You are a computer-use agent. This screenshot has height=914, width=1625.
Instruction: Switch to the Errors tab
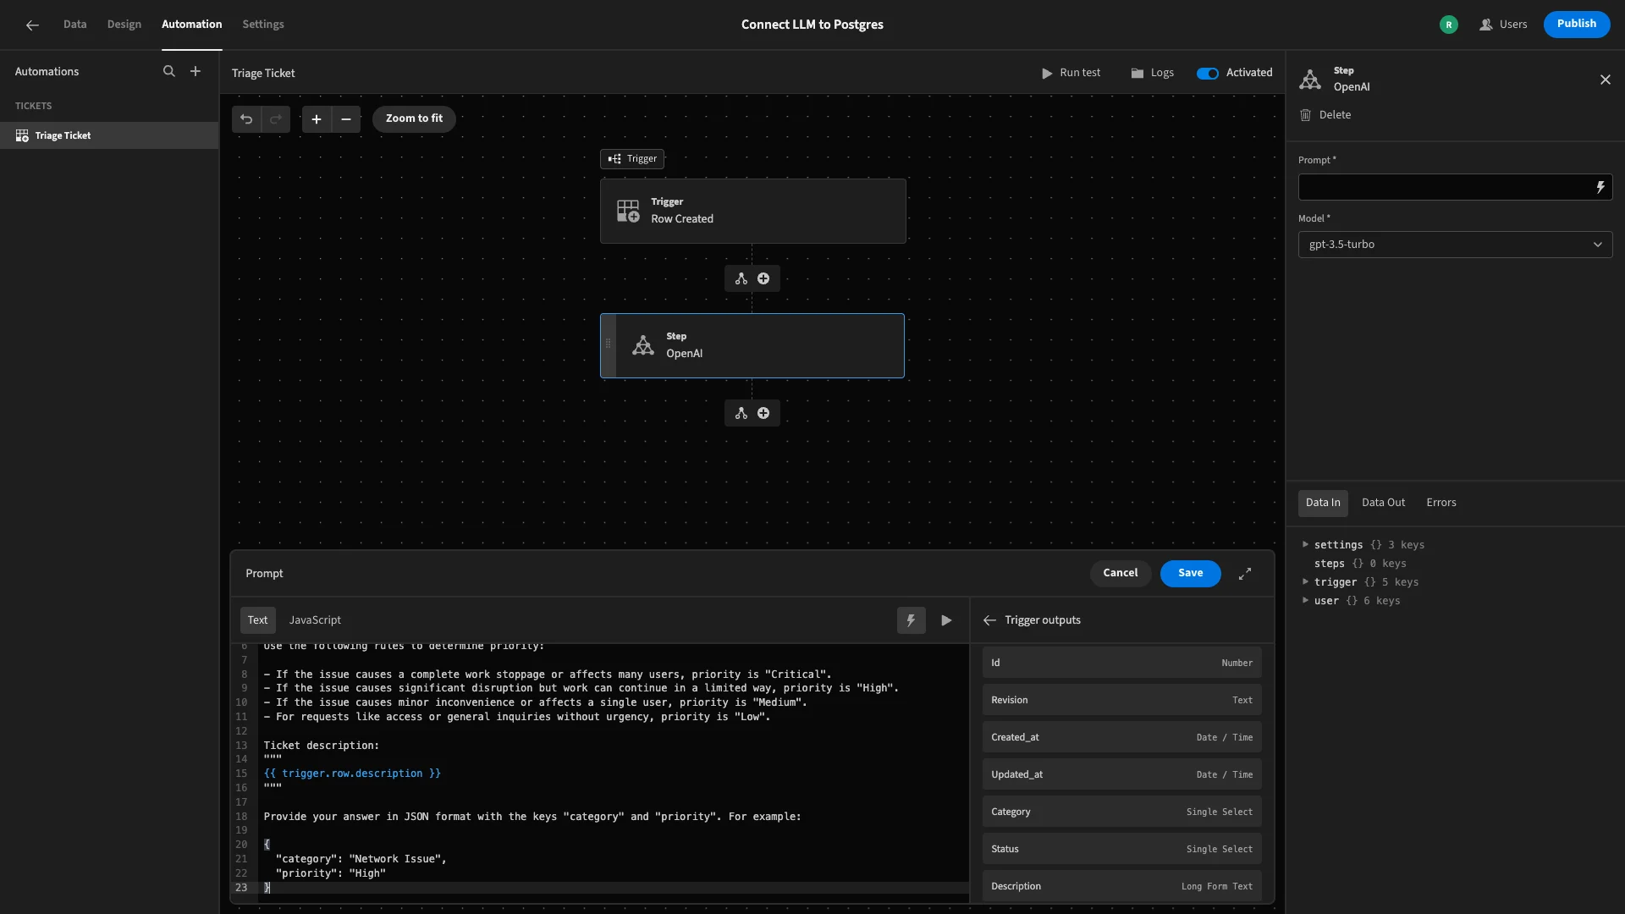point(1441,503)
